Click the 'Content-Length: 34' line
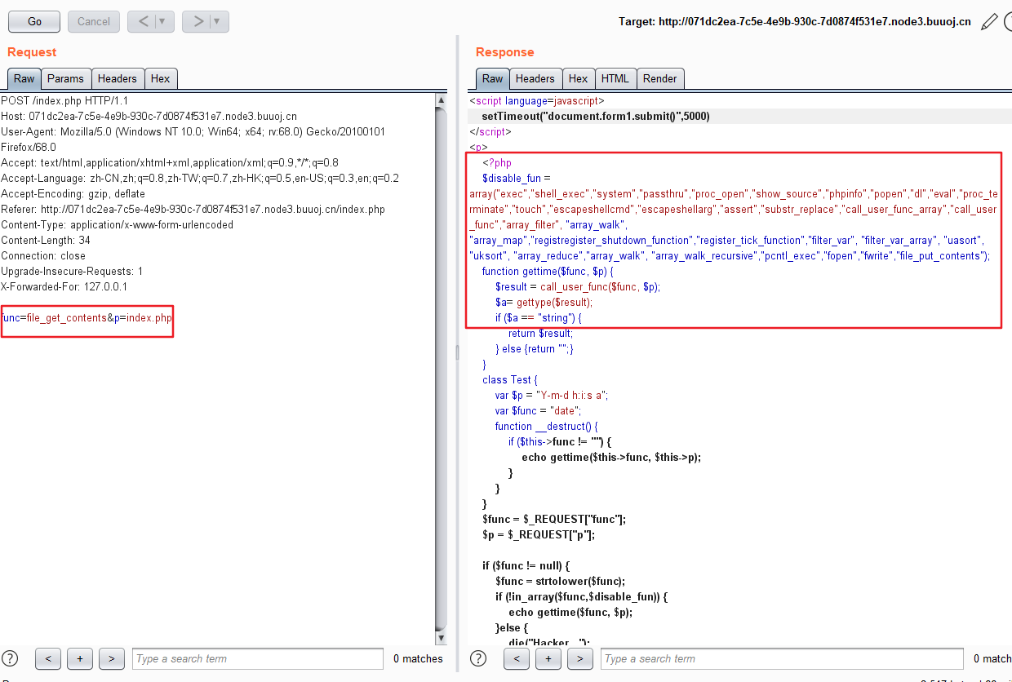 pyautogui.click(x=46, y=240)
